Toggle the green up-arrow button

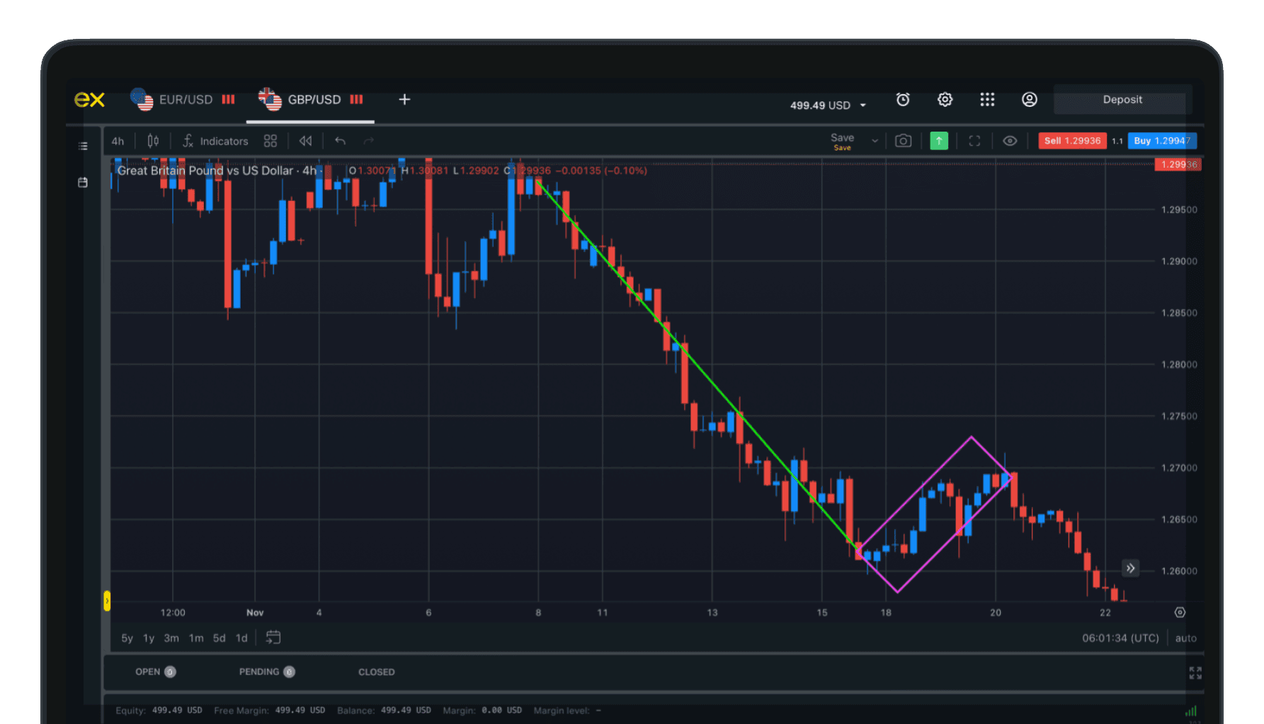[939, 141]
